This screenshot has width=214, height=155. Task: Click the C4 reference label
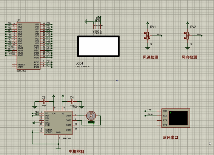[x=72, y=98]
